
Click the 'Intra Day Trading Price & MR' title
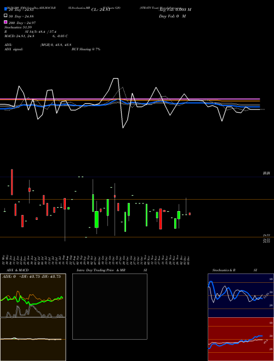point(101,270)
